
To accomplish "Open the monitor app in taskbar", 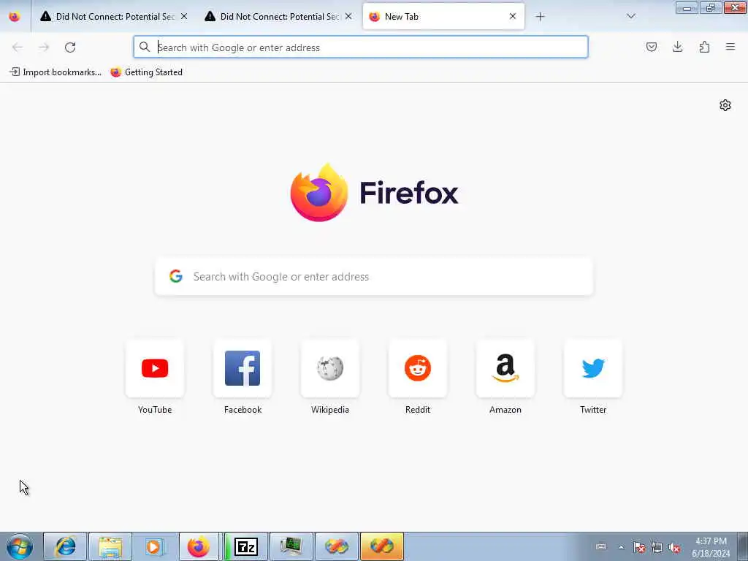I will 291,546.
